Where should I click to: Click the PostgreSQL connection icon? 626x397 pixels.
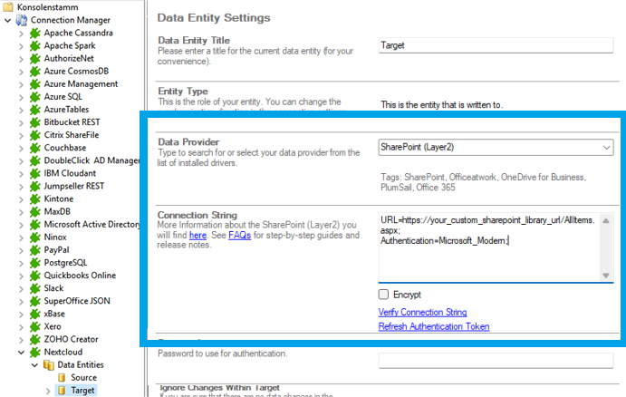(35, 263)
